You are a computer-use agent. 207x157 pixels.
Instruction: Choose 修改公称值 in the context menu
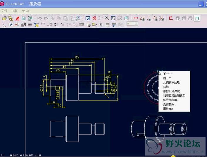(x=170, y=100)
